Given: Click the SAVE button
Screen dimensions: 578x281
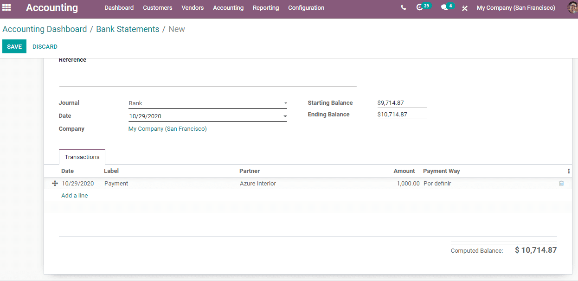Looking at the screenshot, I should coord(14,46).
